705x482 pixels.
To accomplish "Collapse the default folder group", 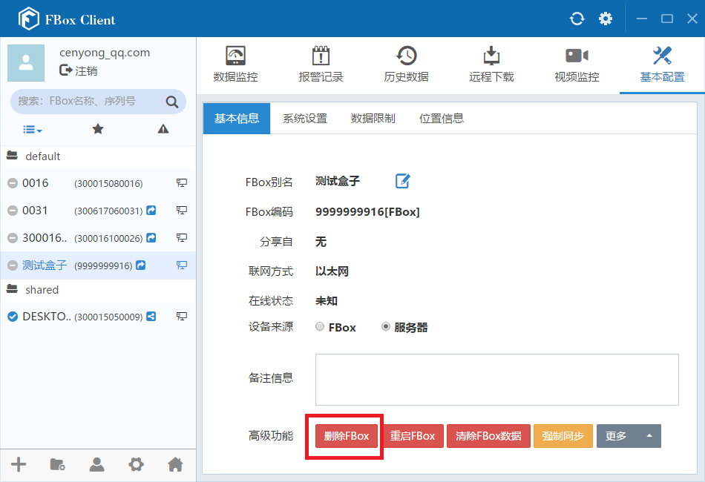I will pyautogui.click(x=98, y=156).
